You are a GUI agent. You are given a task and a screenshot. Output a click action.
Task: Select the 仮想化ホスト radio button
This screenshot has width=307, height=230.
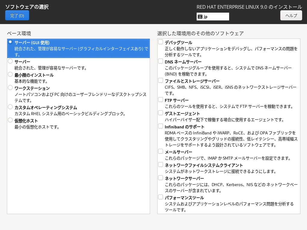pyautogui.click(x=10, y=120)
